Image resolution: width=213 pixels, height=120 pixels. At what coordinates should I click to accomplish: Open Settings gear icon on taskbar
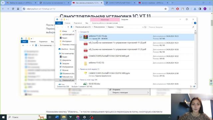click(x=84, y=117)
